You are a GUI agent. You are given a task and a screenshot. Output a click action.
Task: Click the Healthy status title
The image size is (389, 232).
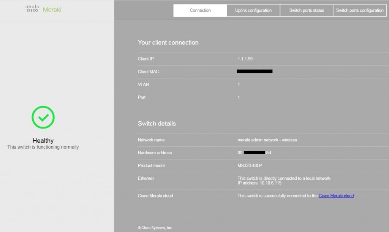click(43, 141)
